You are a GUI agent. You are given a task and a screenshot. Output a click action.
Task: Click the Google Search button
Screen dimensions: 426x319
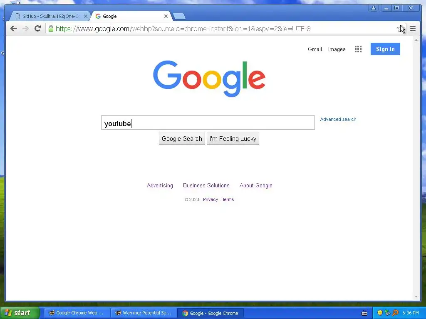(182, 139)
